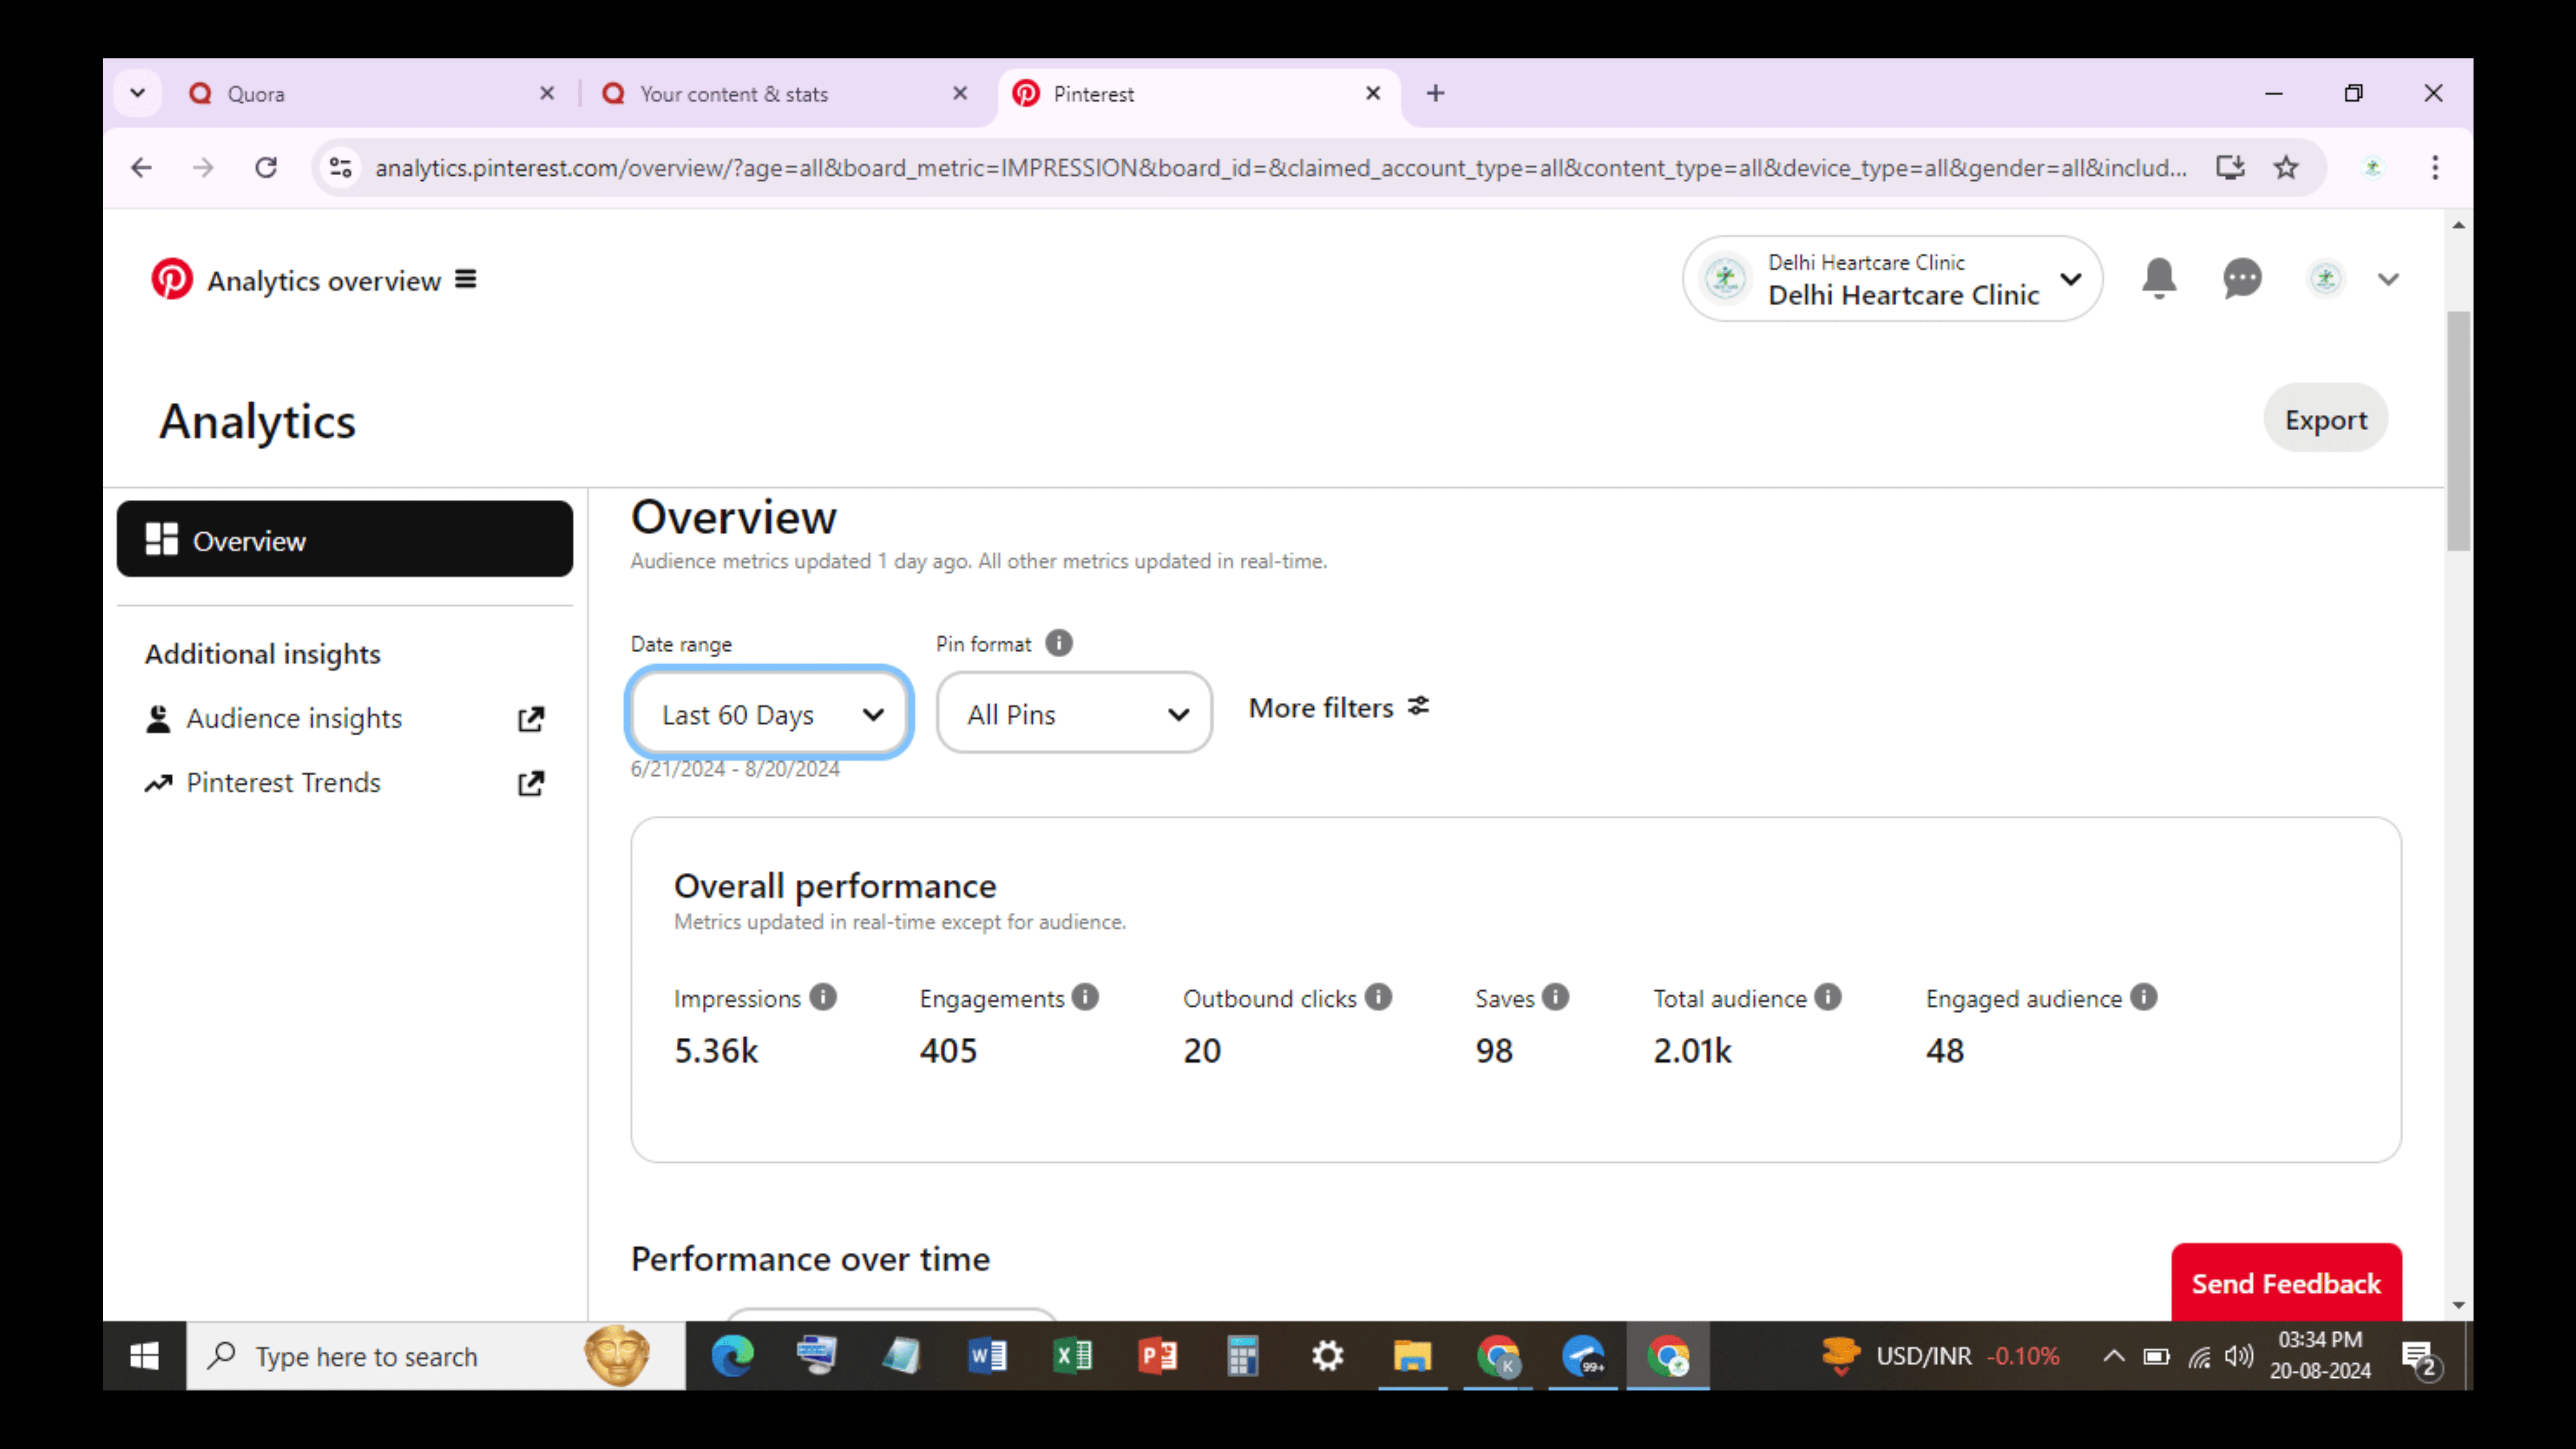Click the Pin format info icon
This screenshot has height=1449, width=2576.
1059,643
